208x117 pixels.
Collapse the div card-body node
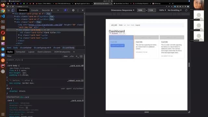click(x=17, y=30)
